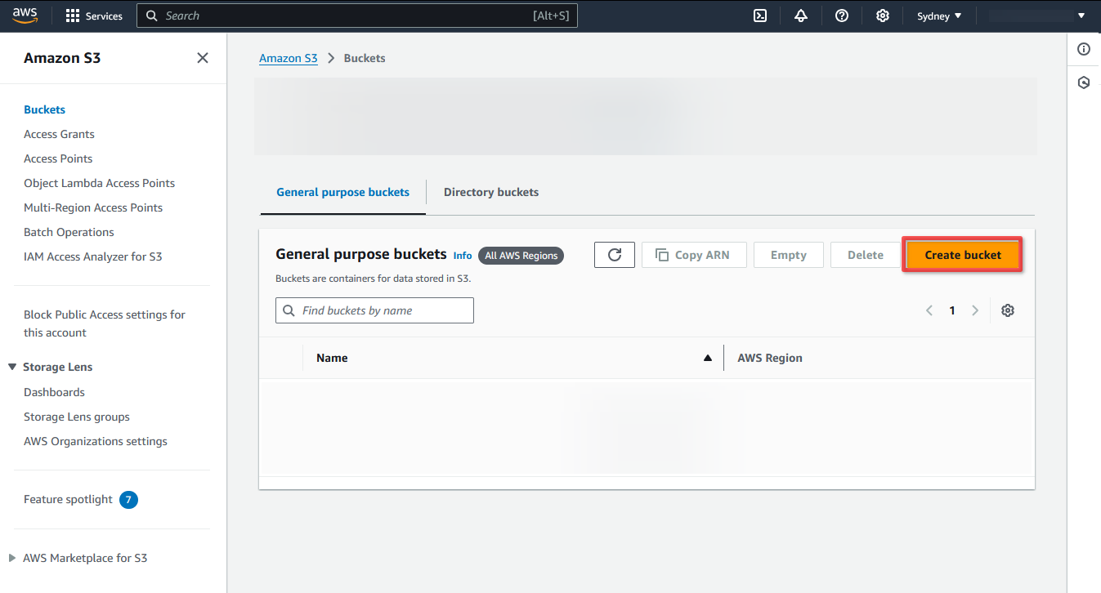The height and width of the screenshot is (593, 1101).
Task: Click the Feature spotlight 7 badge
Action: pyautogui.click(x=128, y=499)
